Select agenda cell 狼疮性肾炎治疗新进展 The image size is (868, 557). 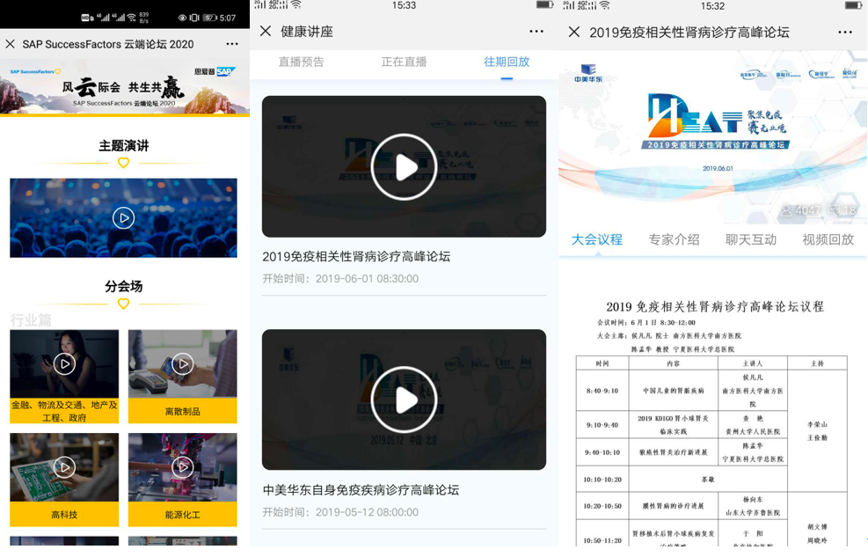[673, 452]
